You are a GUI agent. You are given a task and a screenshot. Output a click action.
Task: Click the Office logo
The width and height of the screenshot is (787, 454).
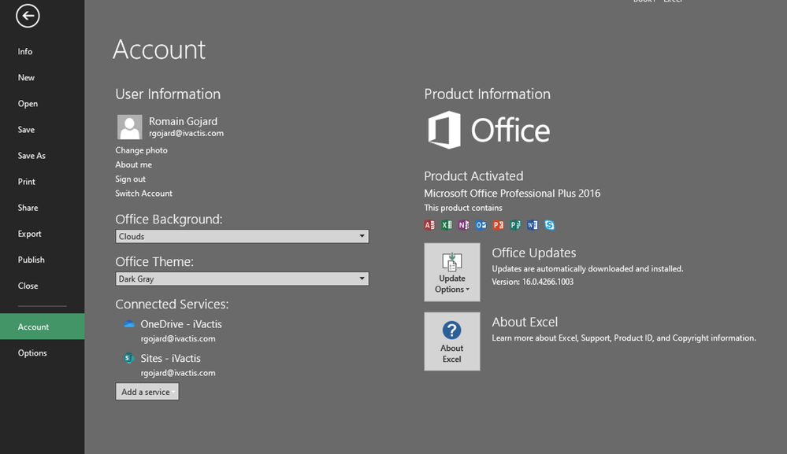(x=489, y=131)
